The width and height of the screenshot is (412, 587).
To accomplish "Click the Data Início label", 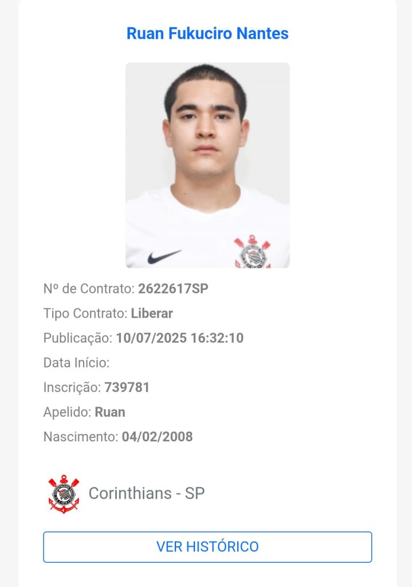I will click(x=76, y=363).
